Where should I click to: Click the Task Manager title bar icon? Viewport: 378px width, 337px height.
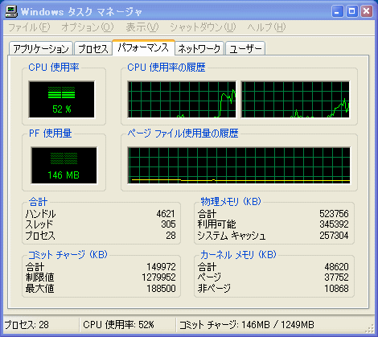(11, 11)
